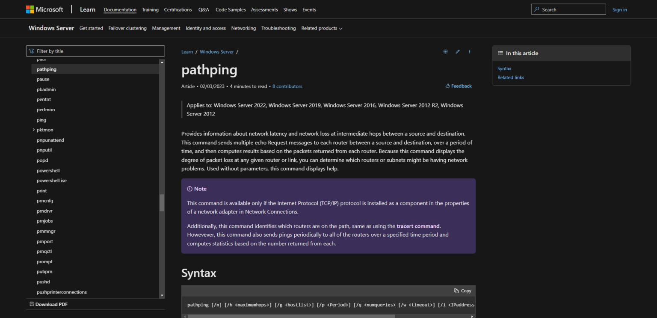Open the more actions ellipsis menu
This screenshot has height=318, width=657.
click(x=469, y=51)
